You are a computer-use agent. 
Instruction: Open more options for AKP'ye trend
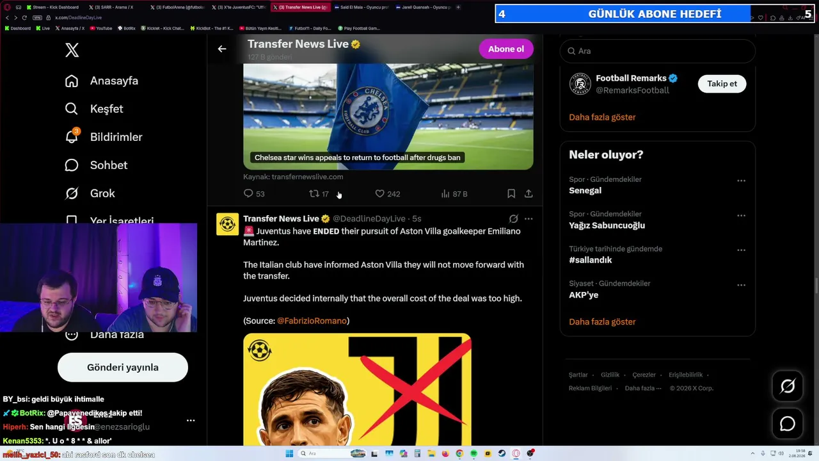coord(741,285)
